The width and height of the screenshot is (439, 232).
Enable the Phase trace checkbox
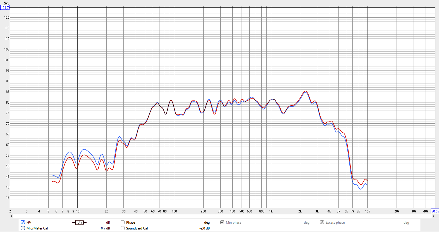tap(123, 223)
